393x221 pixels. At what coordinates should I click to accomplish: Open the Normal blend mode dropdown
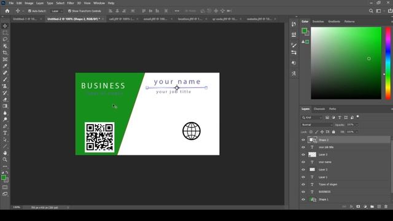tap(317, 125)
